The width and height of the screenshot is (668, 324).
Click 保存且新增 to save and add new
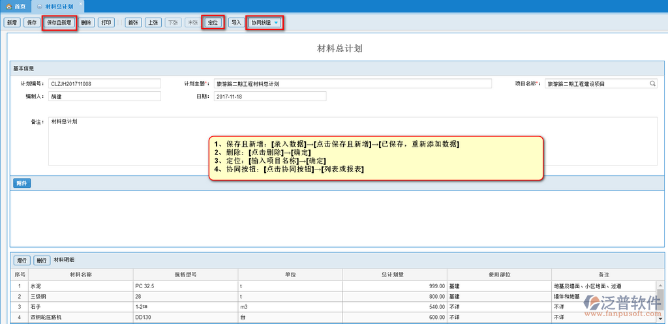click(x=60, y=23)
